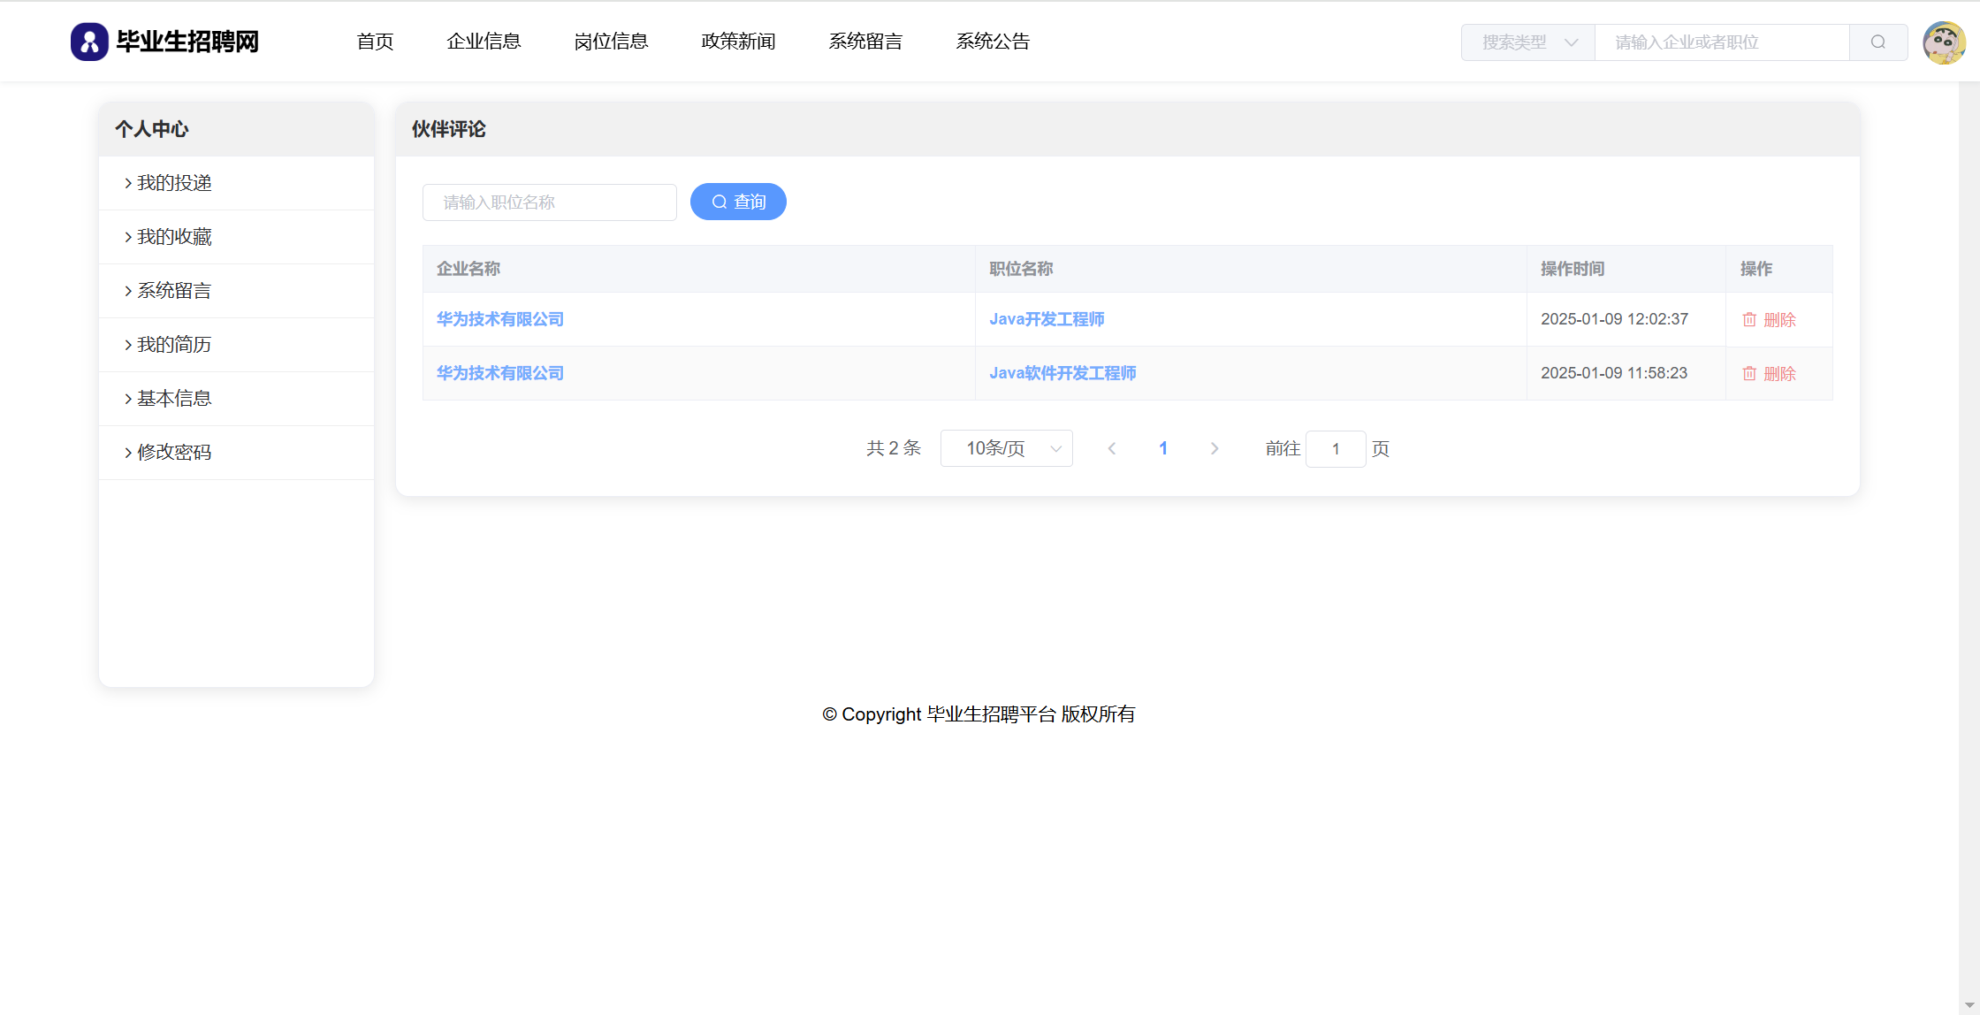The width and height of the screenshot is (1980, 1015).
Task: Click the page jump number field
Action: (1335, 449)
